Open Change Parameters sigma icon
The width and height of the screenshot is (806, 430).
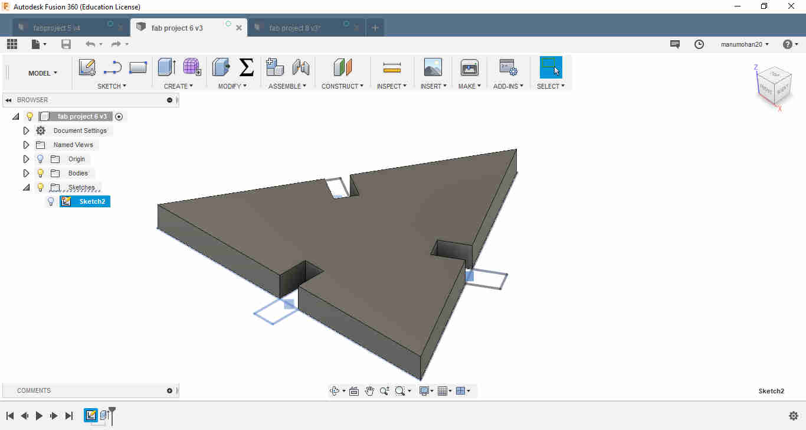point(246,67)
